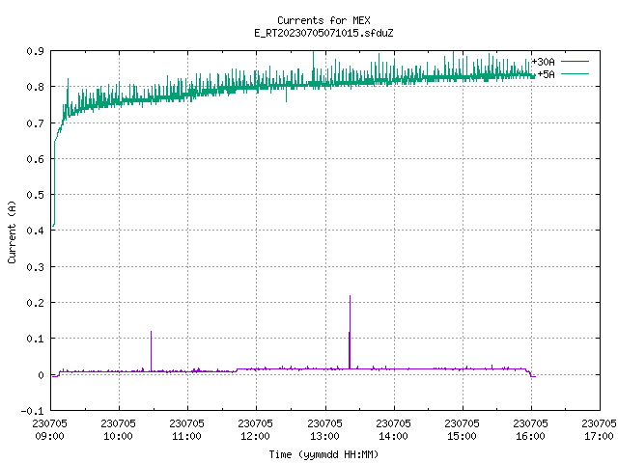Click the 'Time (yymmdd HH:MM)' x-axis label
Viewport: 618px width, 463px height.
(x=323, y=454)
